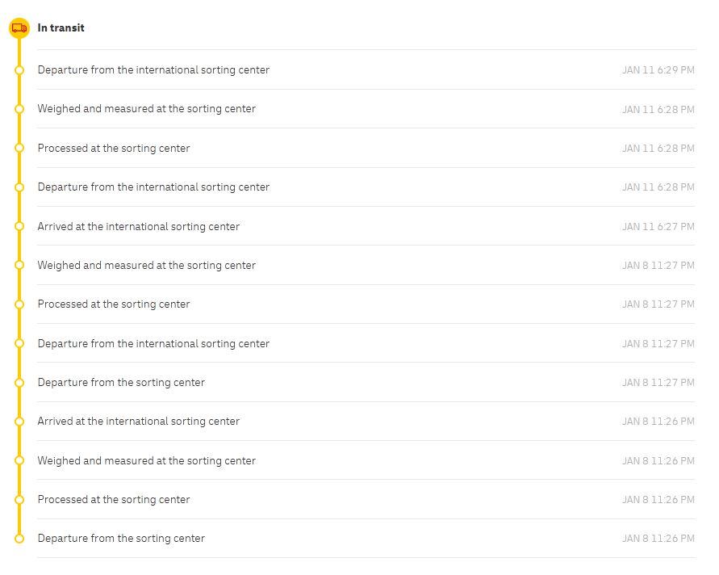Image resolution: width=719 pixels, height=575 pixels.
Task: Click timestamp beside Jan 8 11:26 PM arrival
Action: click(x=658, y=422)
